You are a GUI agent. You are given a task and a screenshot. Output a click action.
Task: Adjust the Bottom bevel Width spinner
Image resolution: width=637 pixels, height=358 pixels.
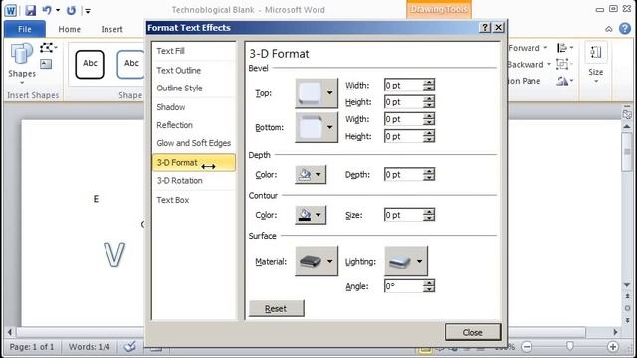(x=429, y=119)
